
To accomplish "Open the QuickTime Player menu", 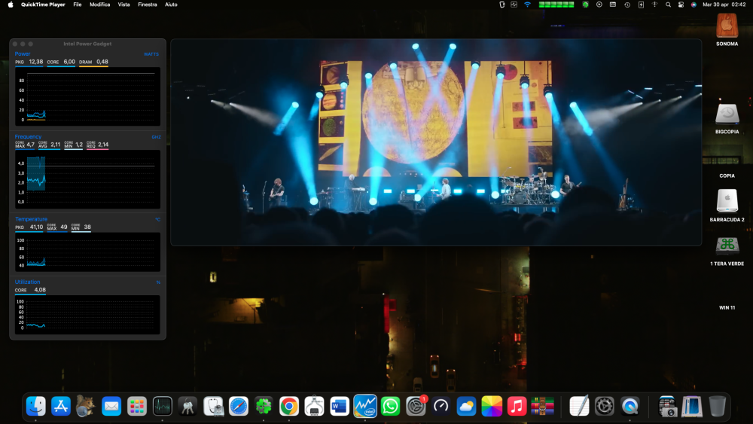I will [43, 5].
